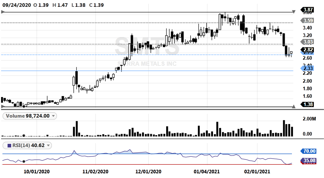The height and width of the screenshot is (178, 324).
Task: Select the purple RSI color swatch
Action: [x=9, y=146]
